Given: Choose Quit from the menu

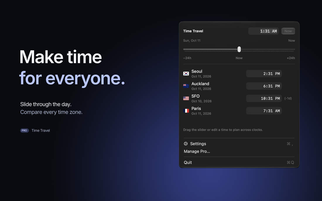Looking at the screenshot, I should [239, 162].
